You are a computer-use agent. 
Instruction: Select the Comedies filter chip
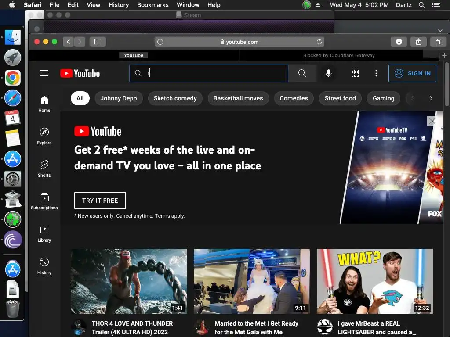[294, 98]
